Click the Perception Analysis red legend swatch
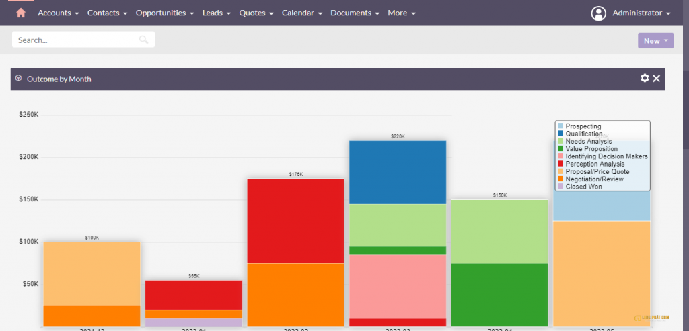 [560, 164]
